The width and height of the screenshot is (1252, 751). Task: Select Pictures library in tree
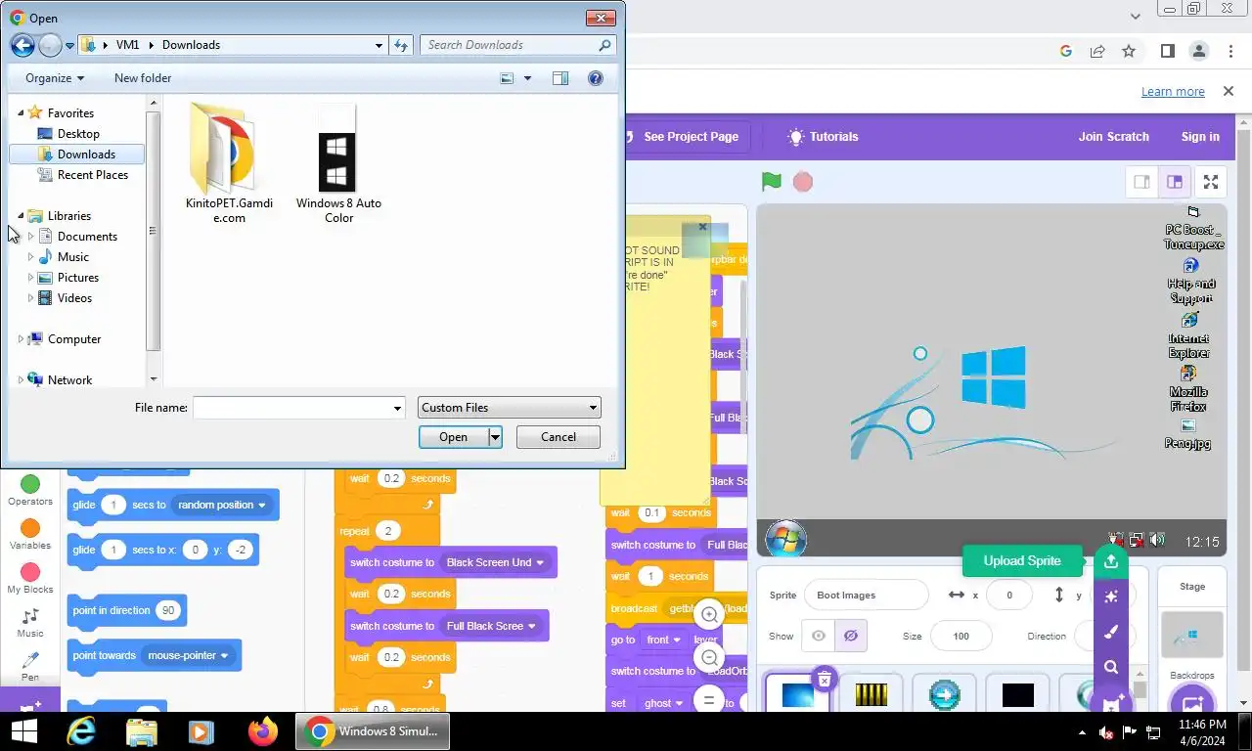pos(77,278)
